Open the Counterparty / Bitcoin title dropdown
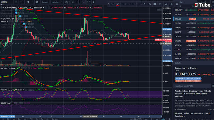 pos(43,8)
